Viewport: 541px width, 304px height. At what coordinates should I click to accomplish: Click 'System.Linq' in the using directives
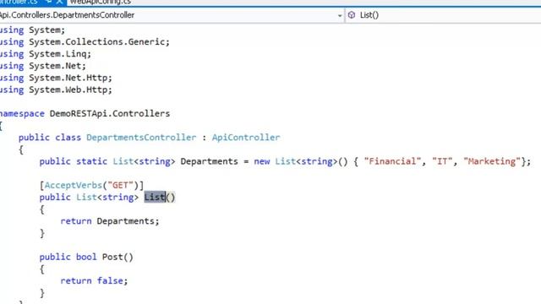click(x=57, y=54)
